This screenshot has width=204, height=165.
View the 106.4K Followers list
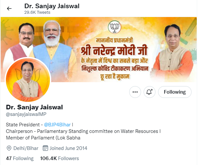point(59,158)
